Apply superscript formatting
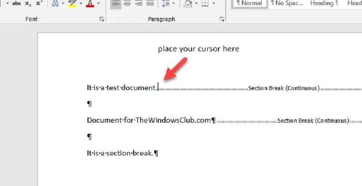Image resolution: width=362 pixels, height=186 pixels. (40, 3)
